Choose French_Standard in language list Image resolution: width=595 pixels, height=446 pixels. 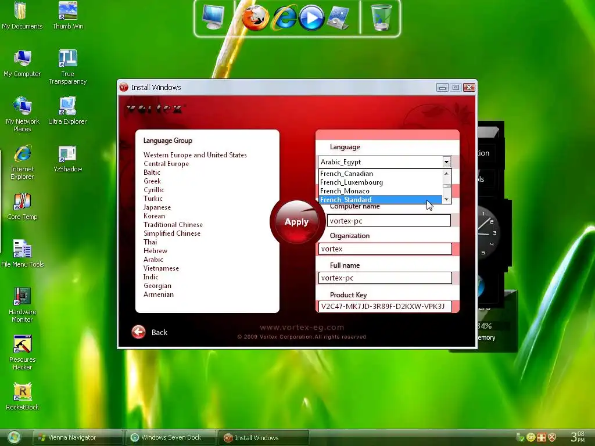point(380,200)
